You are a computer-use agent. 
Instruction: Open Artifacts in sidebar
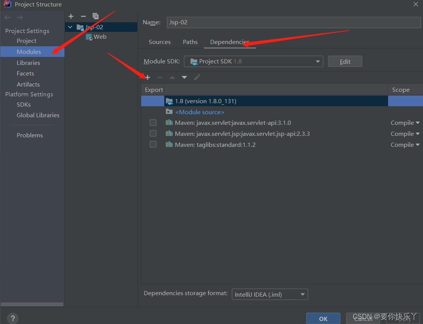click(28, 85)
